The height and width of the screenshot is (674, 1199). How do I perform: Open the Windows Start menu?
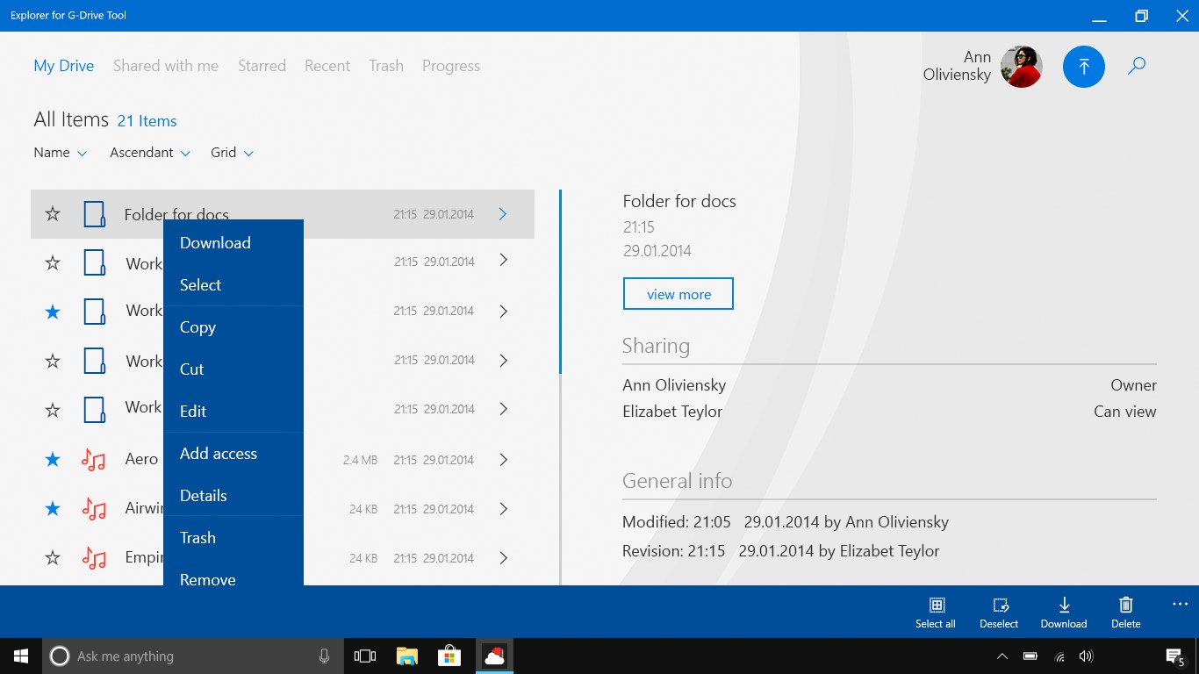[x=21, y=656]
